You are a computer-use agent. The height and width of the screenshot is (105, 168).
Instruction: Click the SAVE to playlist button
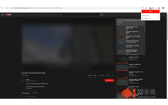coord(108,75)
